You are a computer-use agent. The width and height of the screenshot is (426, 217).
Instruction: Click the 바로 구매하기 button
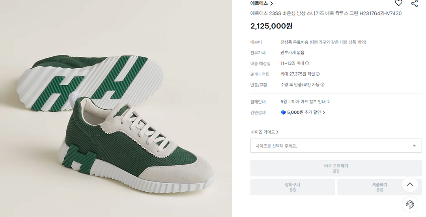[336, 168]
